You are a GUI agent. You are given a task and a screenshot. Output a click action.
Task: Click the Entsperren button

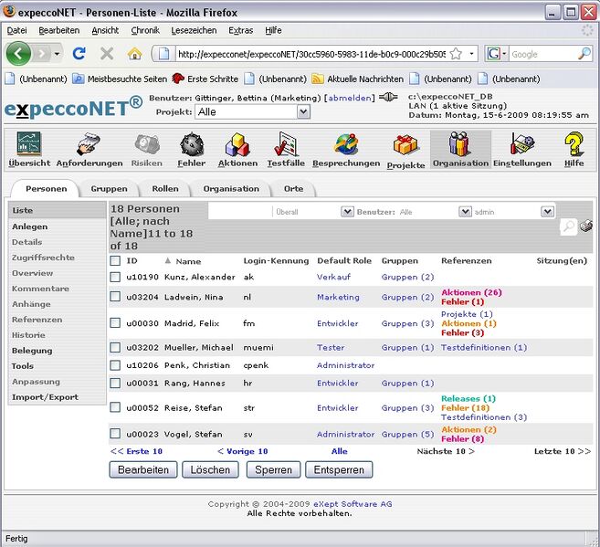(x=339, y=469)
